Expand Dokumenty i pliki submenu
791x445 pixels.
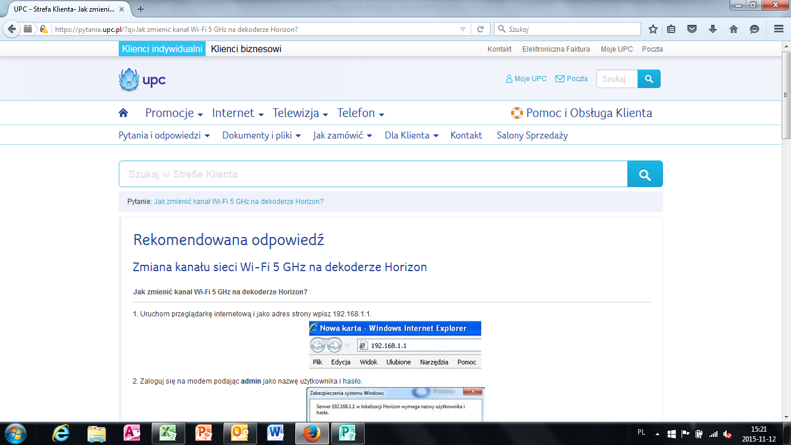(262, 135)
